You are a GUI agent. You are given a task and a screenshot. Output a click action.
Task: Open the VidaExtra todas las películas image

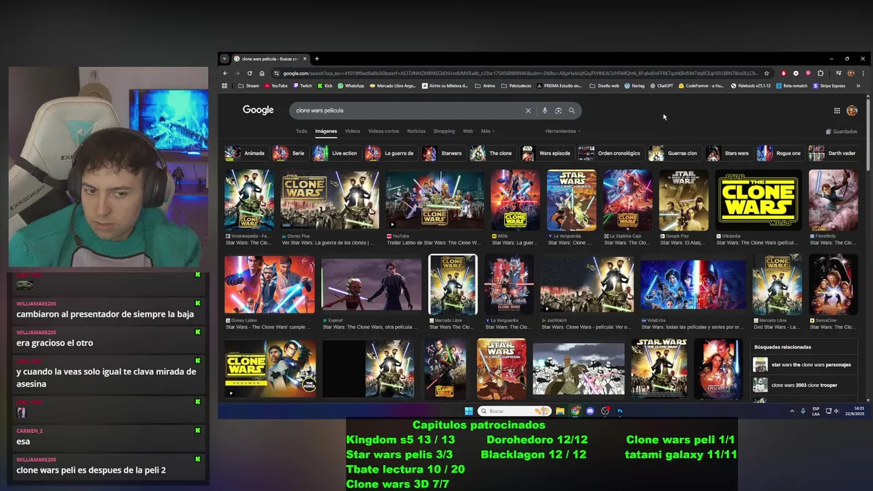pyautogui.click(x=693, y=284)
